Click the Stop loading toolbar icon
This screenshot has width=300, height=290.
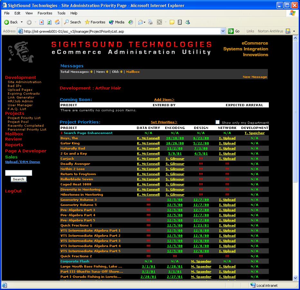click(41, 22)
